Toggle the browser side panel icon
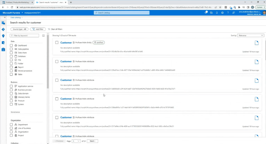 [248, 7]
